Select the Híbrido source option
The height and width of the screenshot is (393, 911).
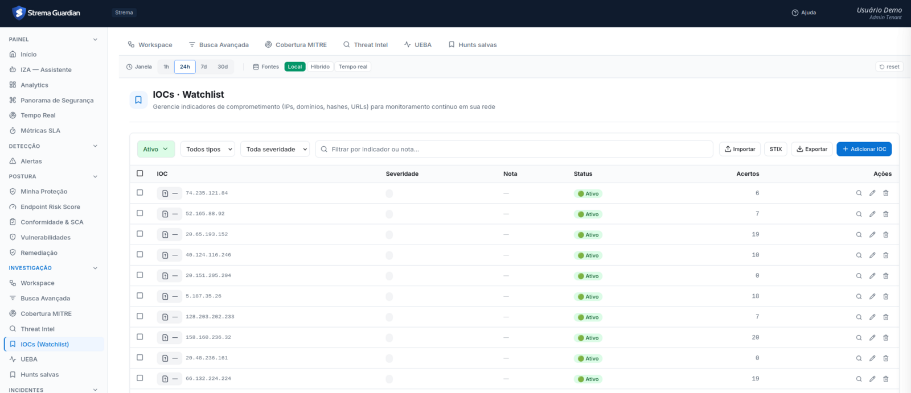click(x=320, y=67)
